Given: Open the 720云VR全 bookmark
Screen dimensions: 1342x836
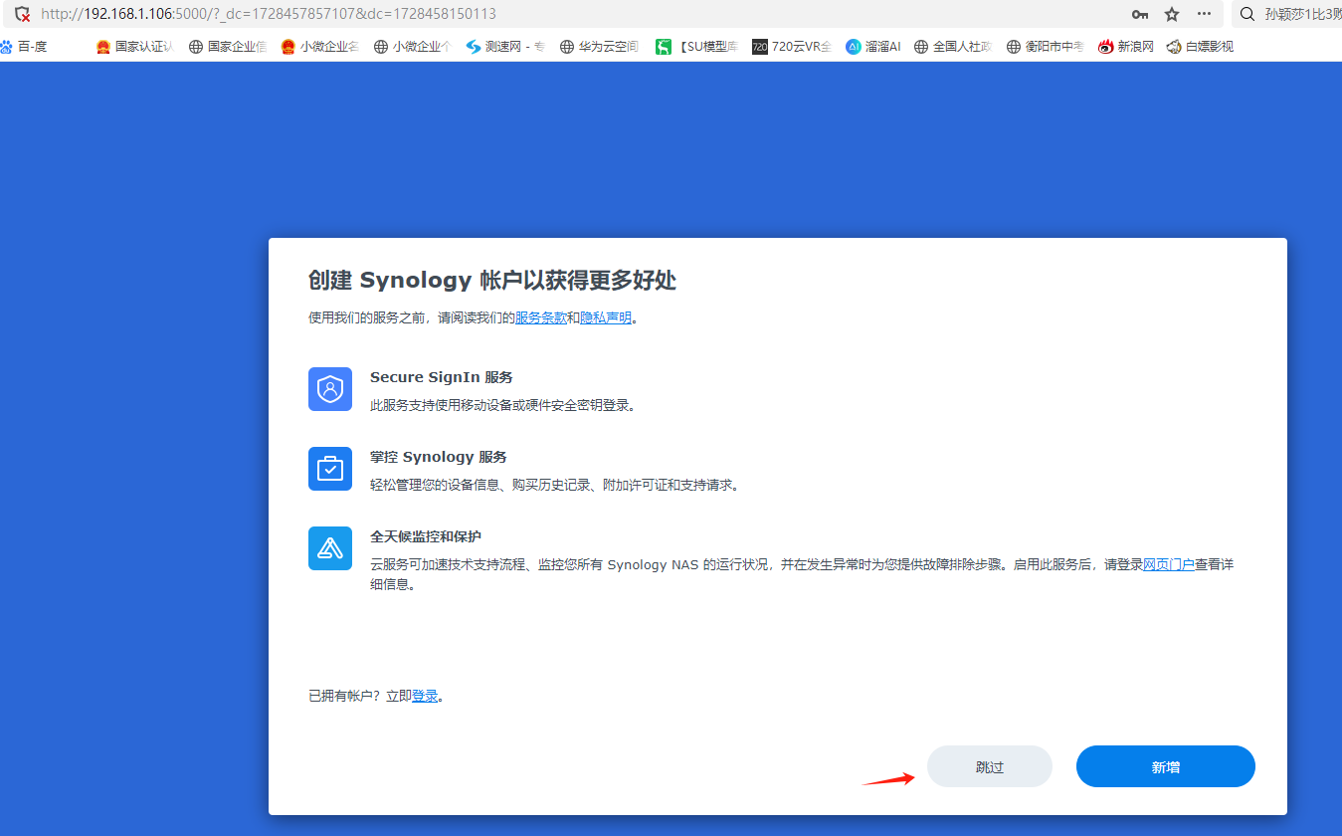Looking at the screenshot, I should point(791,46).
